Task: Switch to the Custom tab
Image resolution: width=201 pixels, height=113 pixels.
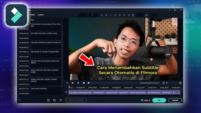Action: [41, 15]
